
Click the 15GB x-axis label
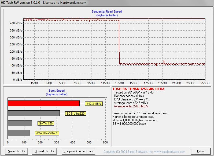[34, 83]
